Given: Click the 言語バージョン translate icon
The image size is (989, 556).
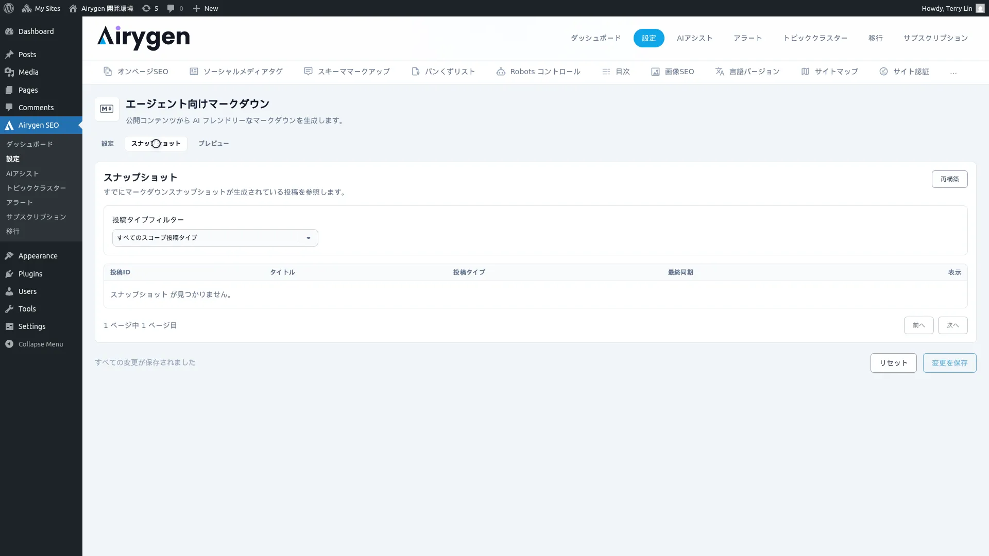Looking at the screenshot, I should pos(720,72).
